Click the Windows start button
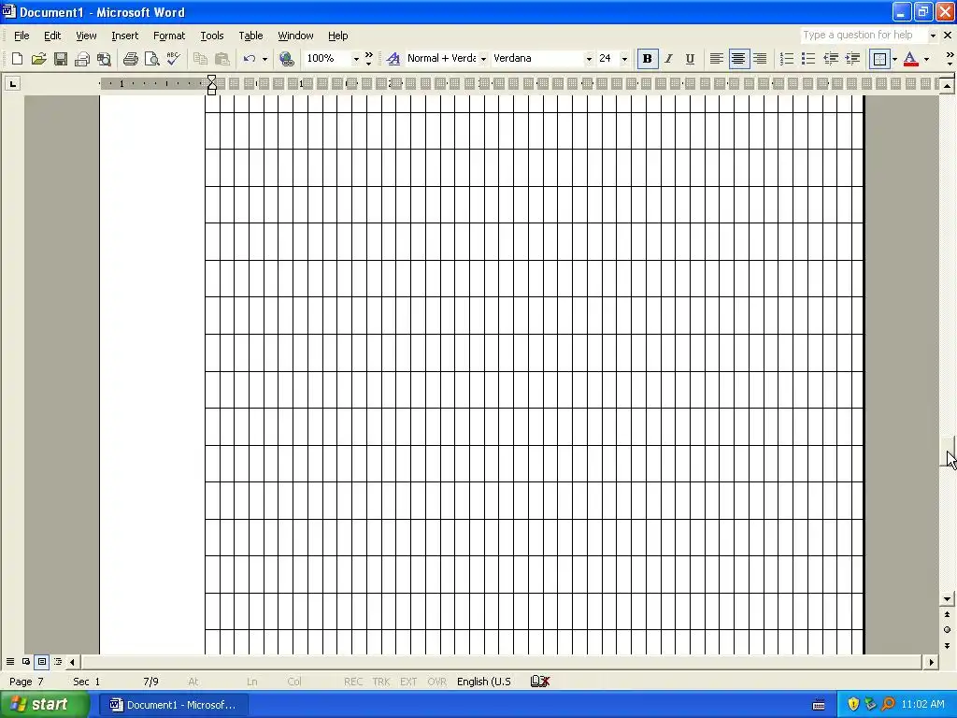 point(43,705)
